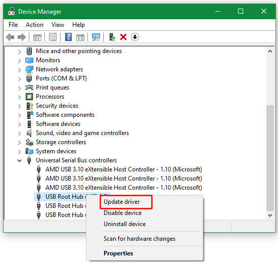
Task: Click the Ports (COM & LPT) icon
Action: pyautogui.click(x=29, y=78)
